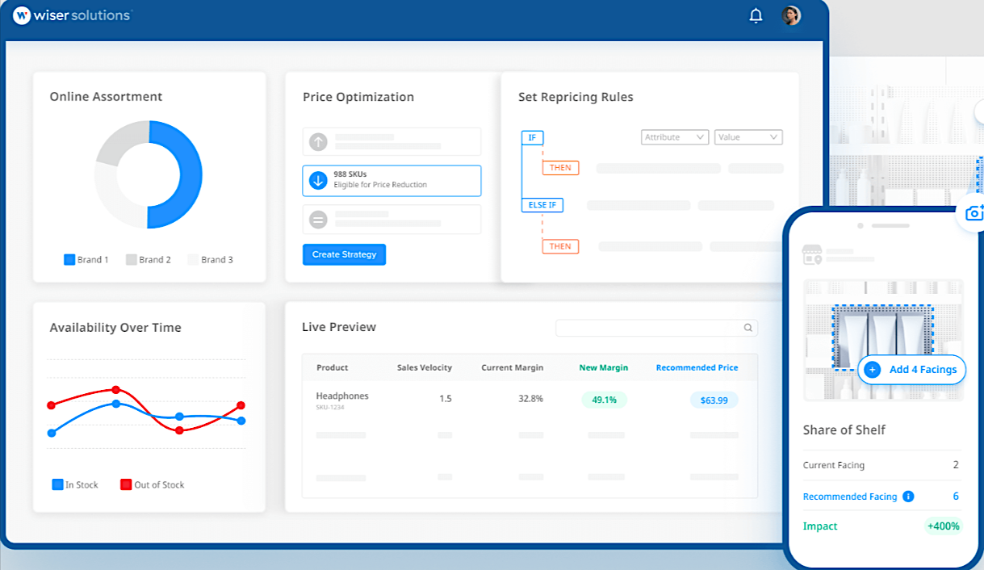Toggle the Out of Stock legend swatch
984x570 pixels.
coord(126,484)
